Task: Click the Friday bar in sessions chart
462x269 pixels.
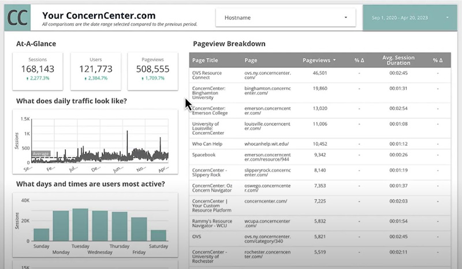Action: tap(139, 229)
